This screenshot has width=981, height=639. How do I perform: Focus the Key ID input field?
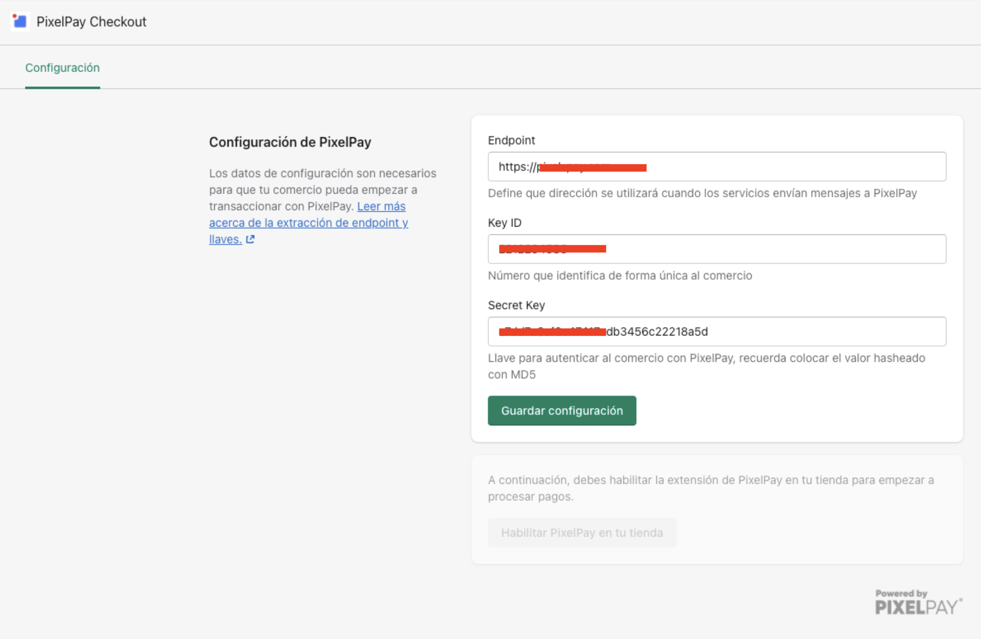tap(717, 249)
